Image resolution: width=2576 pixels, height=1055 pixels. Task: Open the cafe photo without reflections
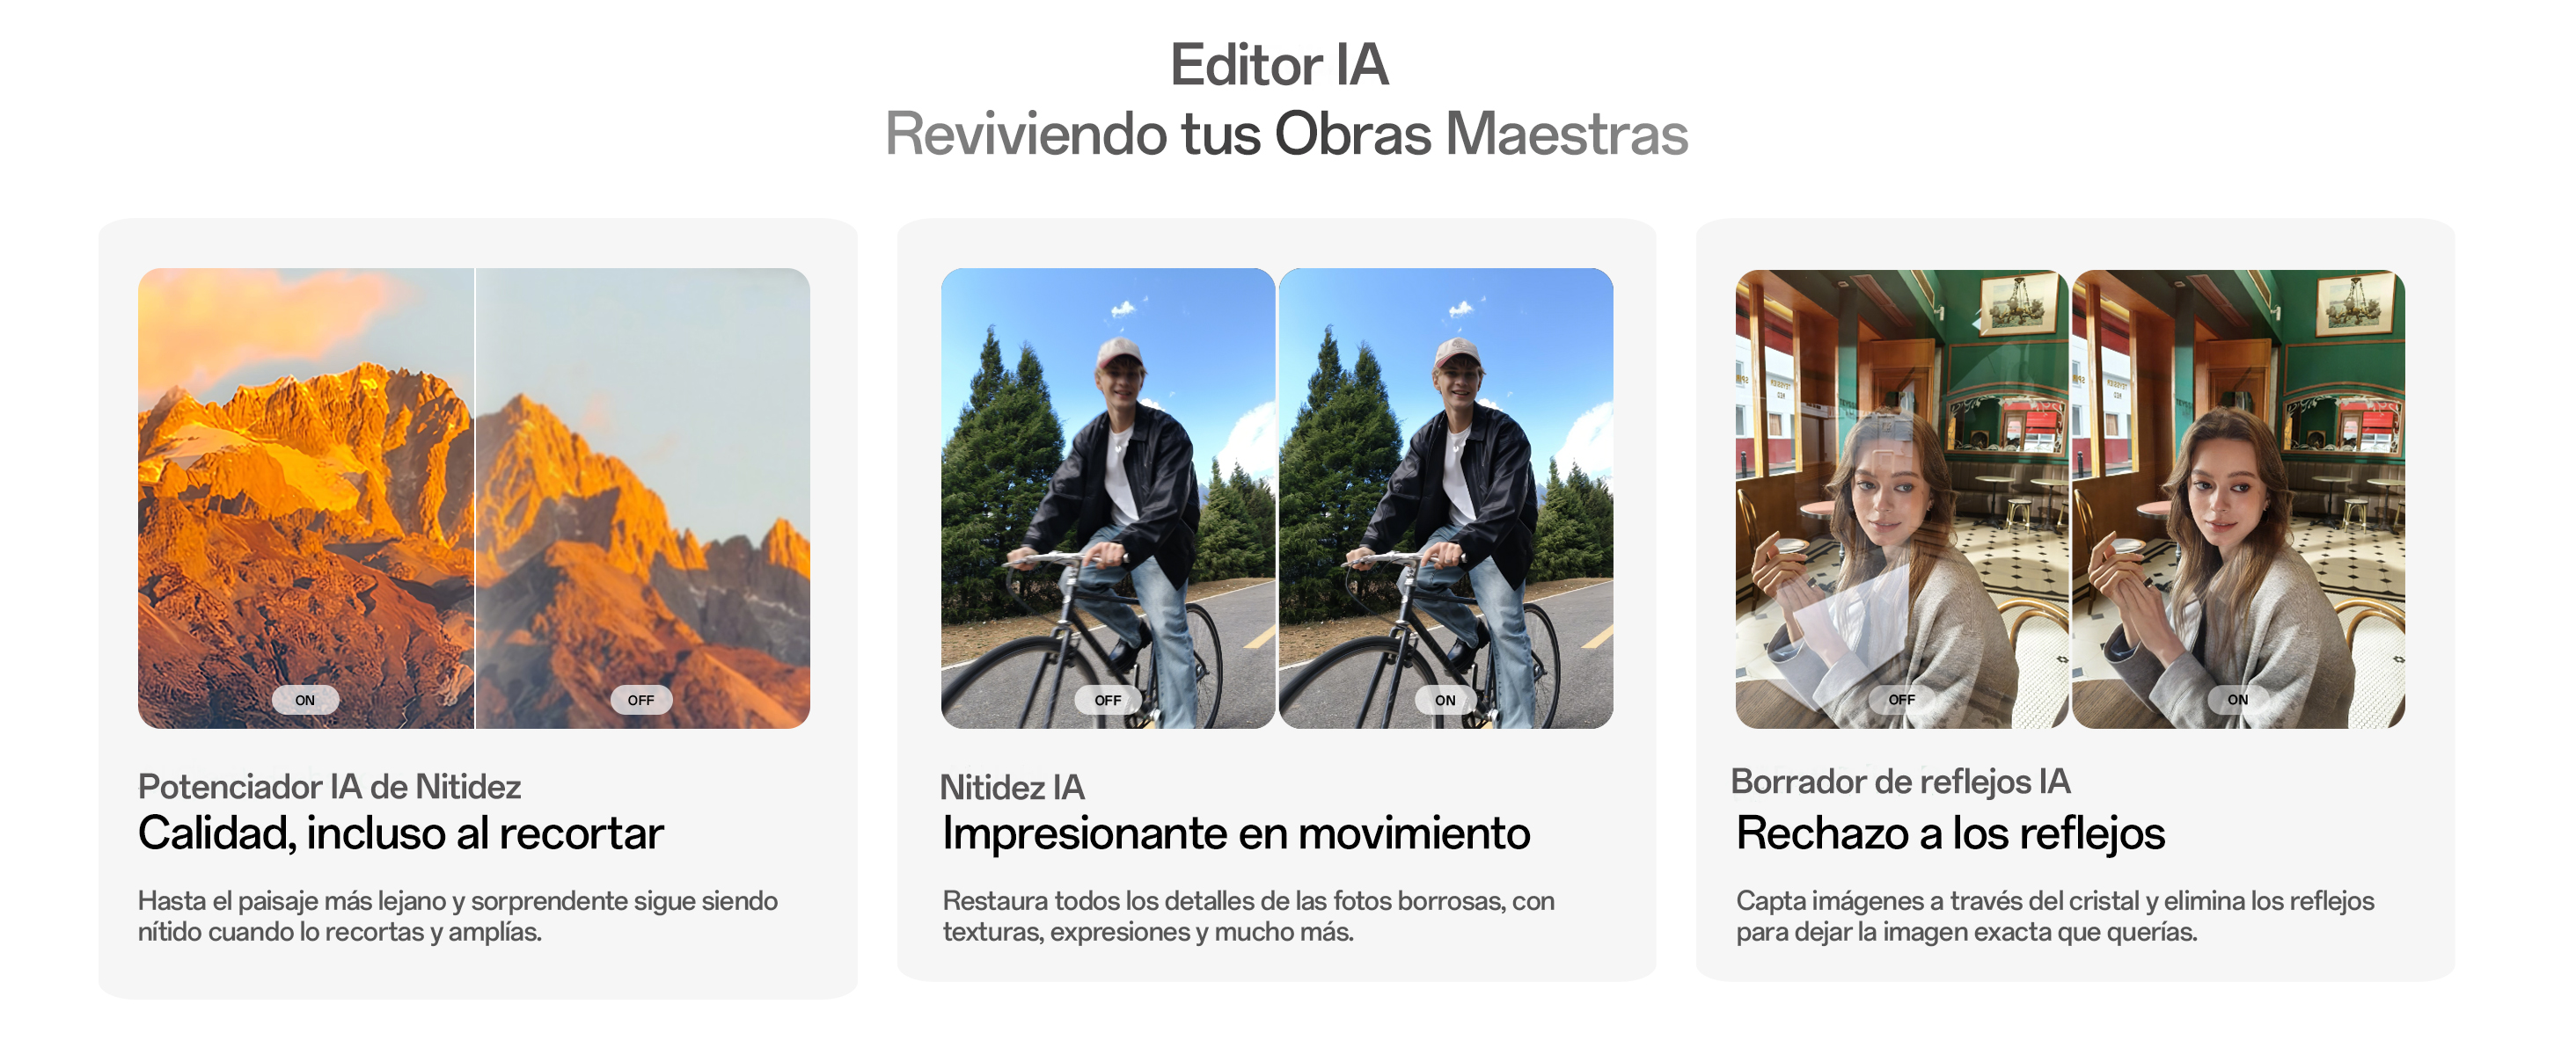[2238, 498]
